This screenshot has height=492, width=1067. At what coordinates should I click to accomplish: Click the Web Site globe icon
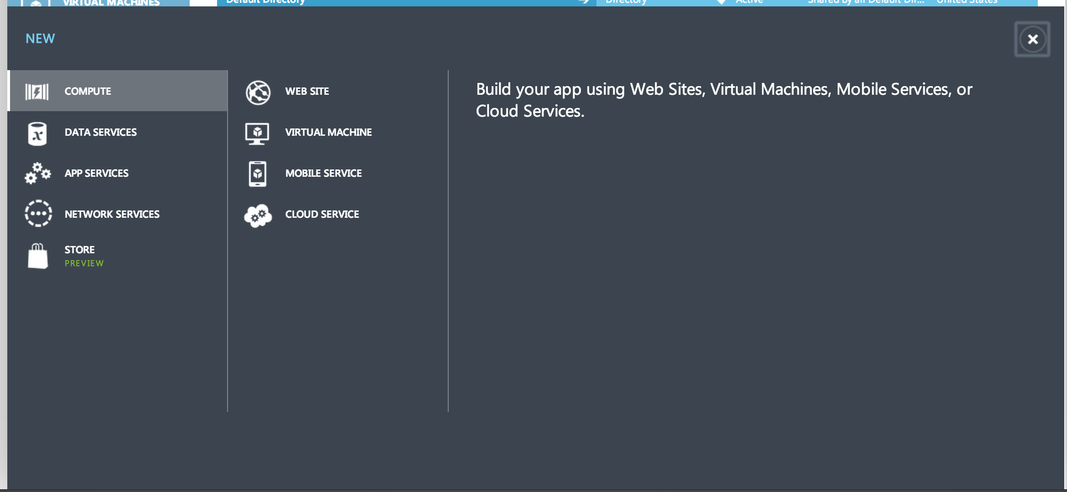[258, 92]
